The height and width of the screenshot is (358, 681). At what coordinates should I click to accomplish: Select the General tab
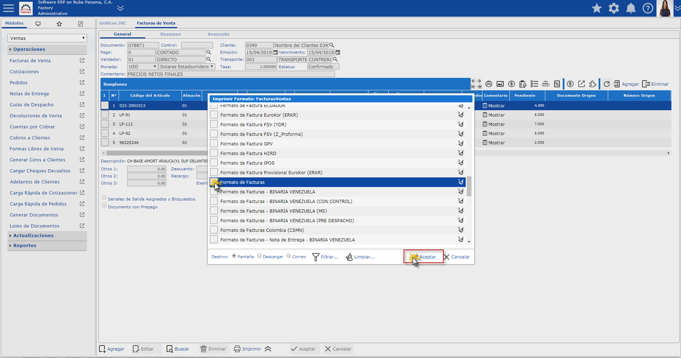[x=123, y=34]
